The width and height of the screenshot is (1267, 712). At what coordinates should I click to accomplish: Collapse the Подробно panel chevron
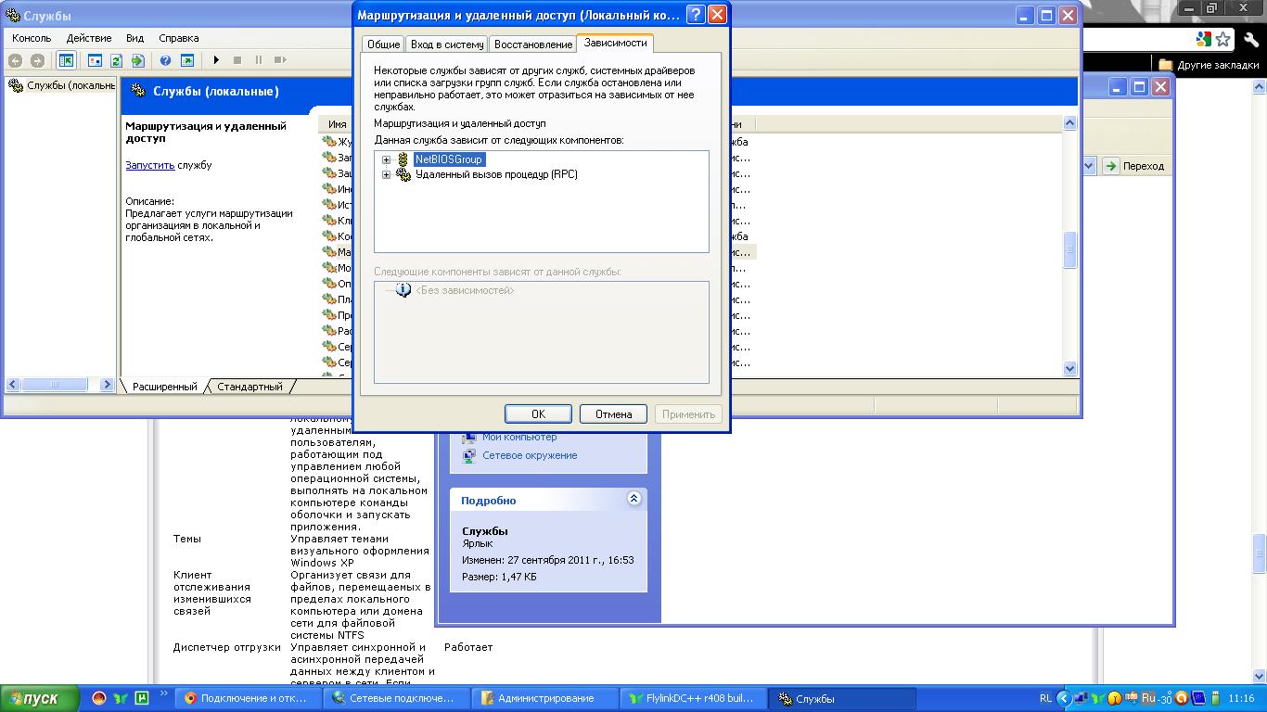pos(634,499)
